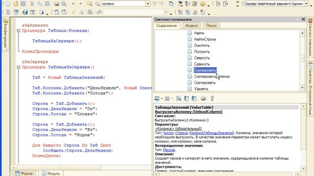This screenshot has height=176, width=314.
Task: Click the question-mark help bubble icon
Action: point(187,3)
